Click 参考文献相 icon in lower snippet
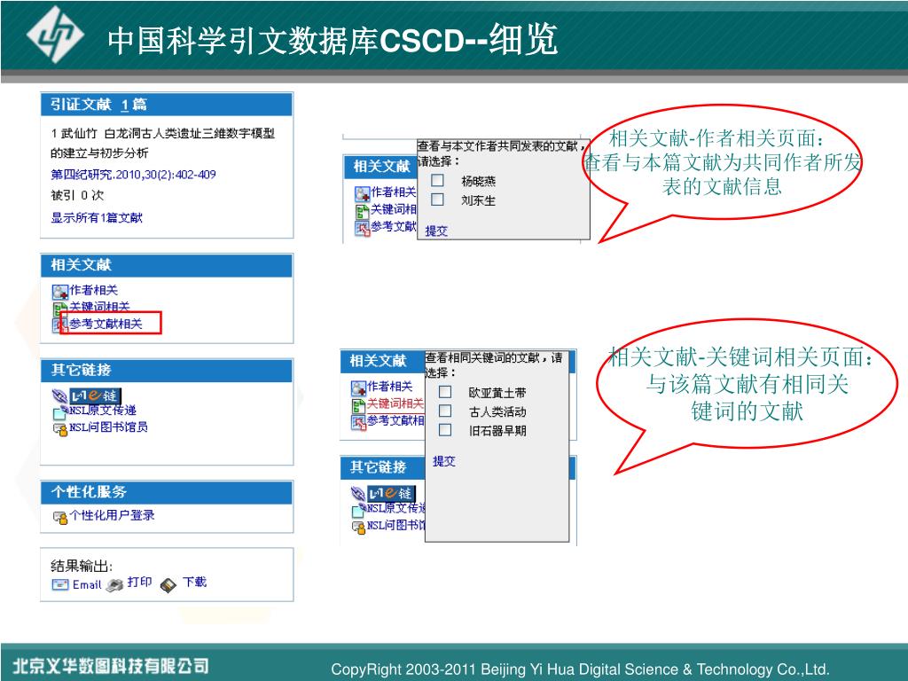This screenshot has height=681, width=908. tap(358, 423)
